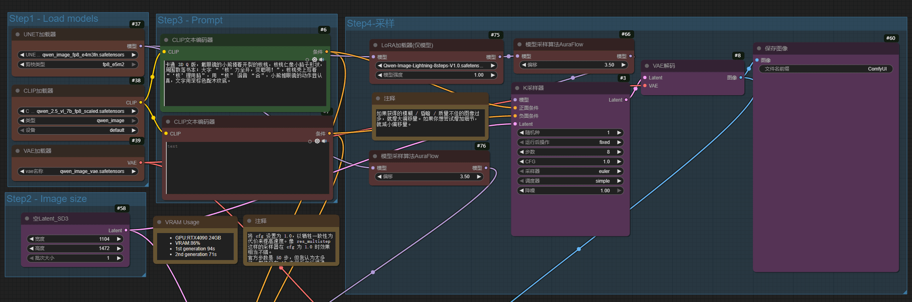Select the 'Step1 - Load models' group title
Screen dimensions: 912x302
coord(54,19)
